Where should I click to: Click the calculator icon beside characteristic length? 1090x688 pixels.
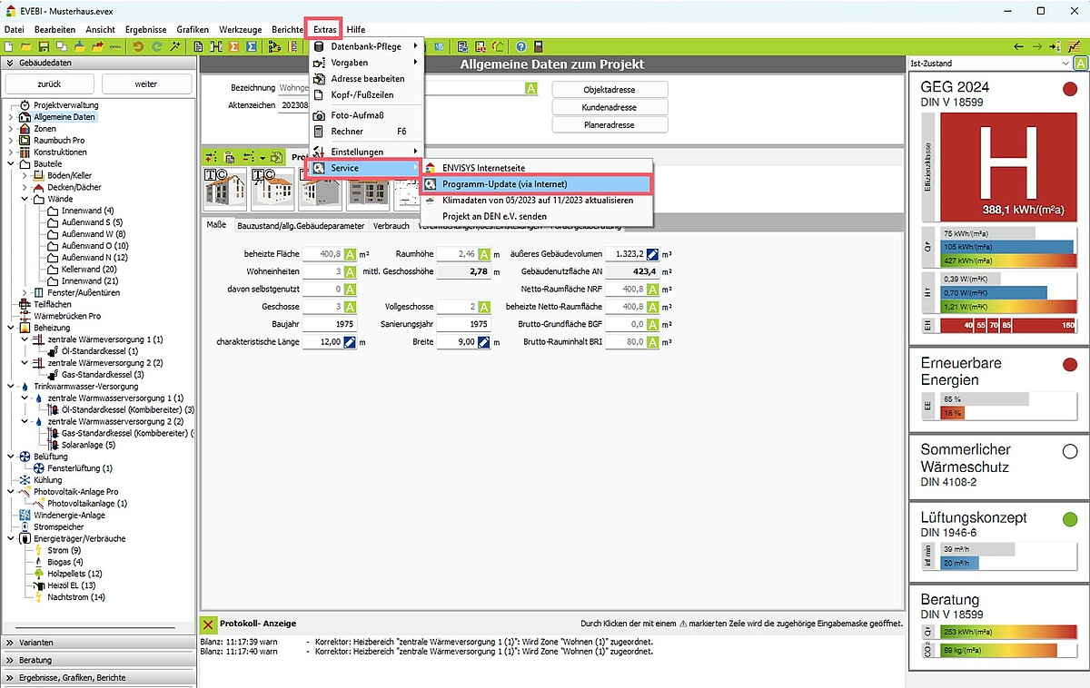350,342
